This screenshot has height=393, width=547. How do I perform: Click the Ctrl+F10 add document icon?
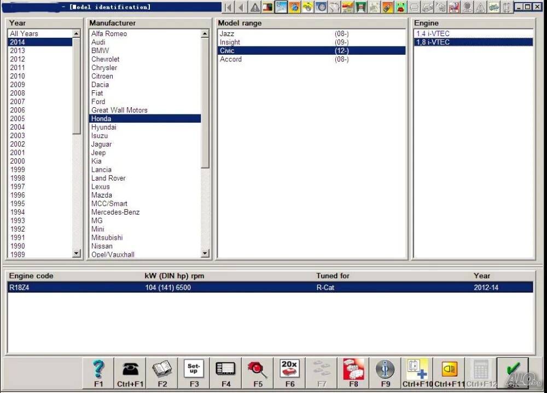click(417, 373)
